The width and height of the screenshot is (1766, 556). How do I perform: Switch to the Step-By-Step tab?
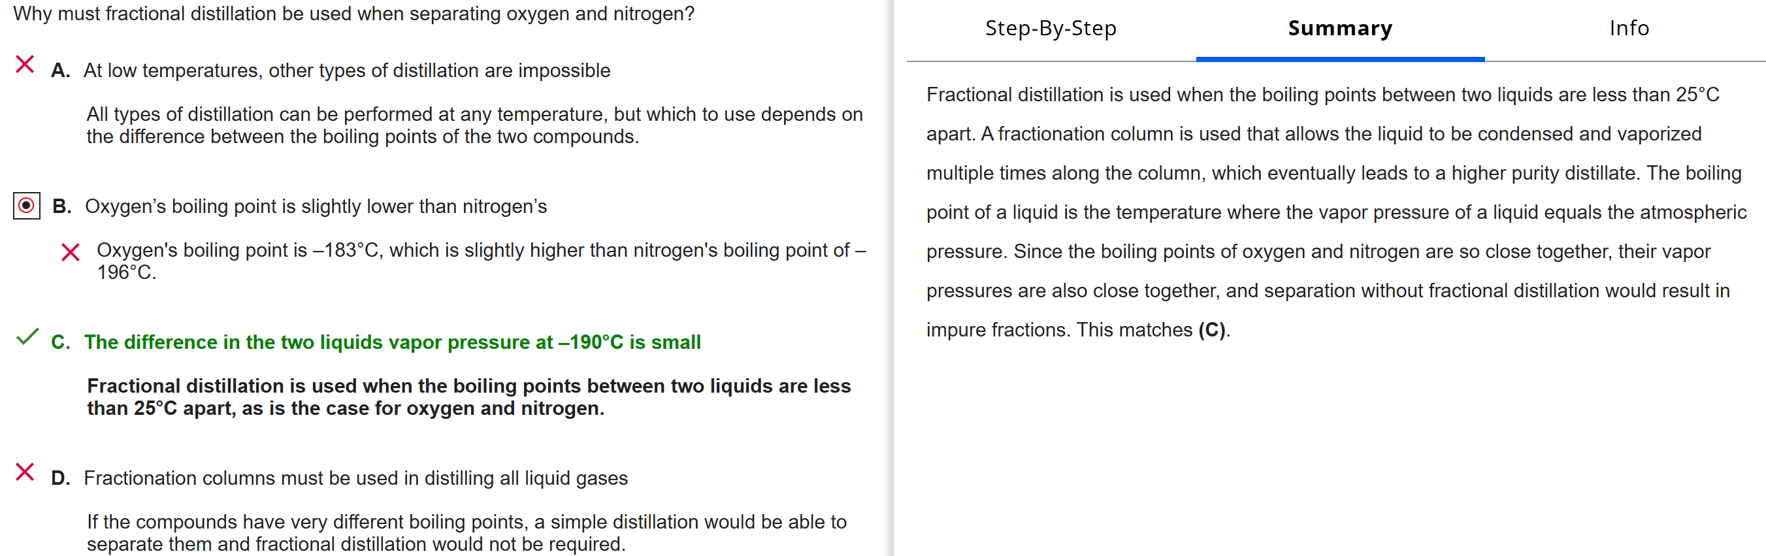[x=1051, y=28]
